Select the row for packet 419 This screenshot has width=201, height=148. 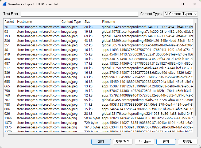98,54
